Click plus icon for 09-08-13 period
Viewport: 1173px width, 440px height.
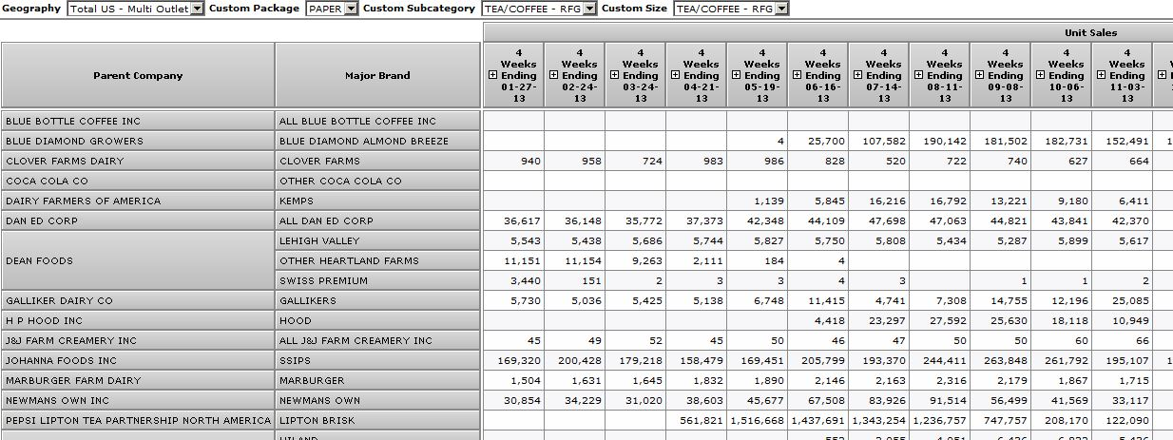point(979,75)
